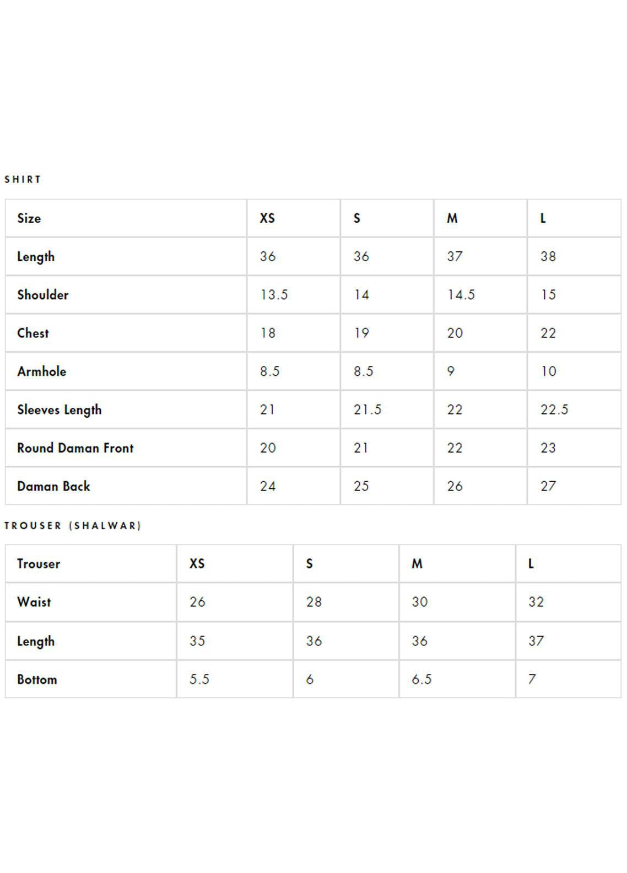Select the bottom value 5.5
The image size is (627, 873).
pos(199,680)
